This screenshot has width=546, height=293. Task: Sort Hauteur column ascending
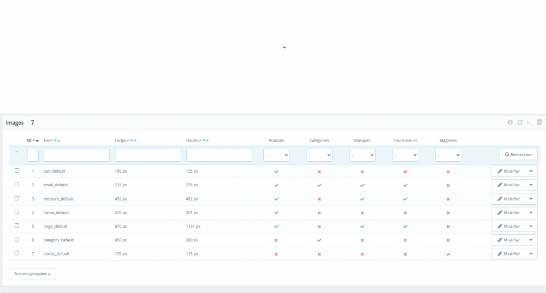point(207,141)
